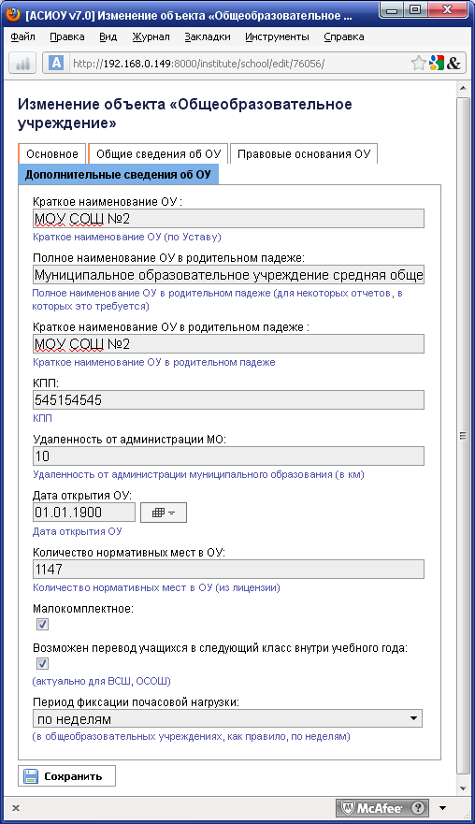
Task: Click the bar-chart icon left of address bar
Action: tap(22, 64)
